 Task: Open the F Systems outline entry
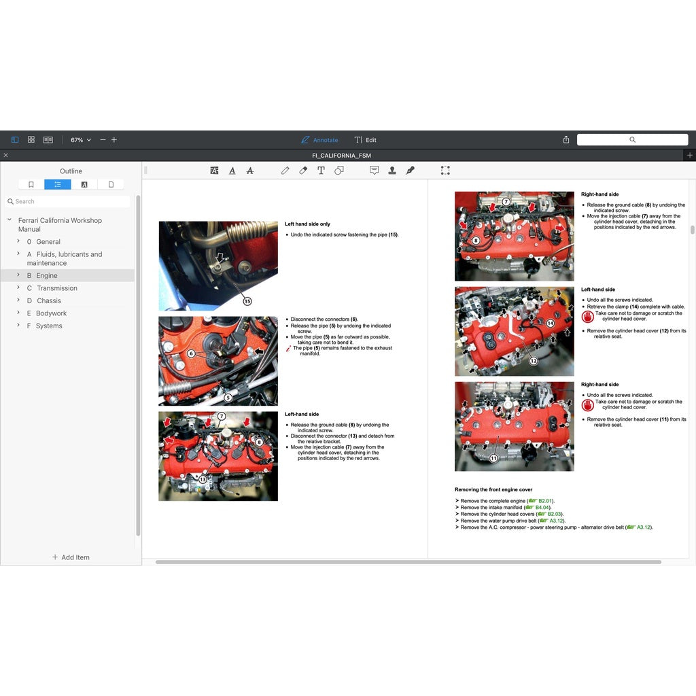[x=44, y=326]
